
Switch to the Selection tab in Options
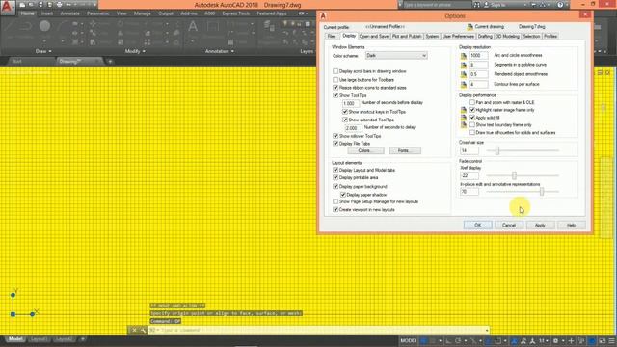click(531, 37)
